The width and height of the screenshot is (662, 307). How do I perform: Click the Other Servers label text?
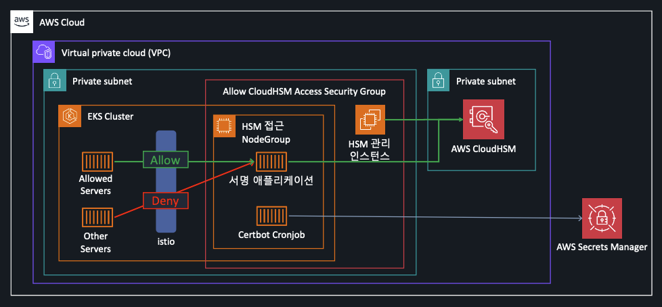point(95,243)
